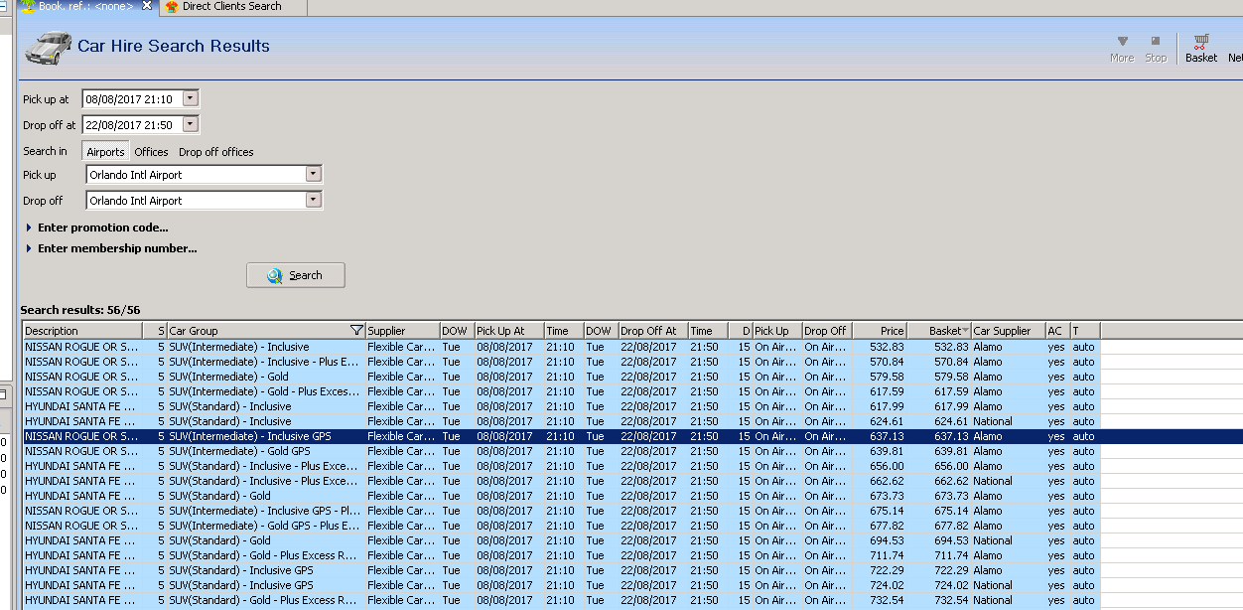Sort by Car Supplier column header
The width and height of the screenshot is (1243, 610).
coord(1008,331)
